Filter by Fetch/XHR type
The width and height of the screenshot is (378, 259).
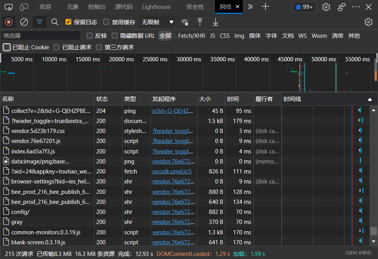[192, 36]
